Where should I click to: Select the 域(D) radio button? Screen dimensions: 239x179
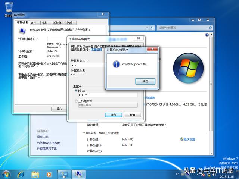coord(76,91)
